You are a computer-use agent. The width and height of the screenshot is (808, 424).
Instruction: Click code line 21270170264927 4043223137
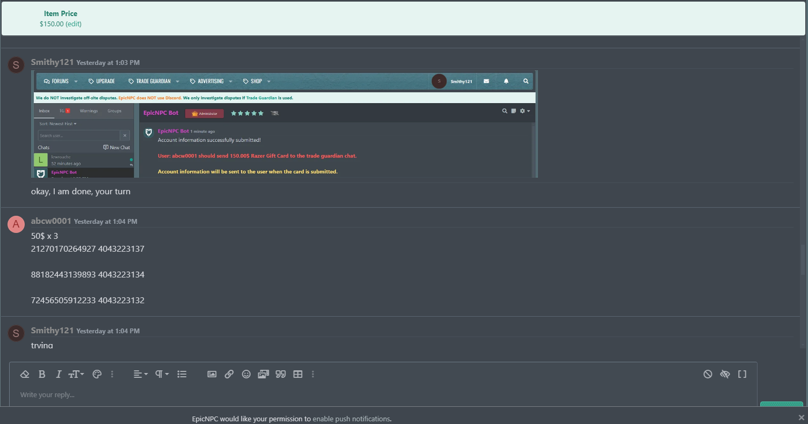[x=88, y=249]
